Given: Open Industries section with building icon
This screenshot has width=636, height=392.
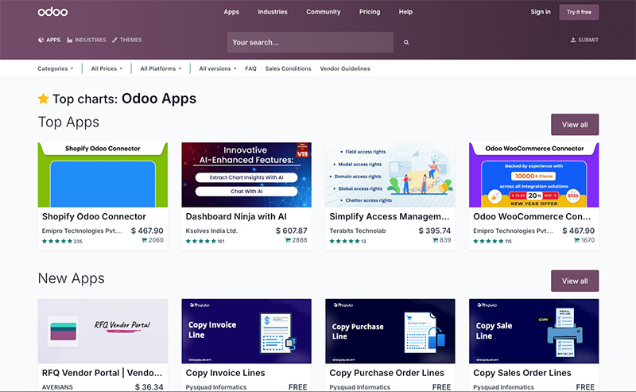Looking at the screenshot, I should coord(70,40).
